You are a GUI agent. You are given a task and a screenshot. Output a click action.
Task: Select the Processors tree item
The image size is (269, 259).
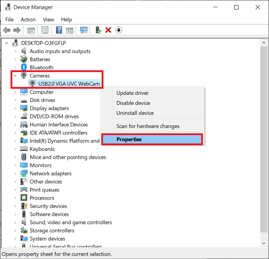coord(42,198)
